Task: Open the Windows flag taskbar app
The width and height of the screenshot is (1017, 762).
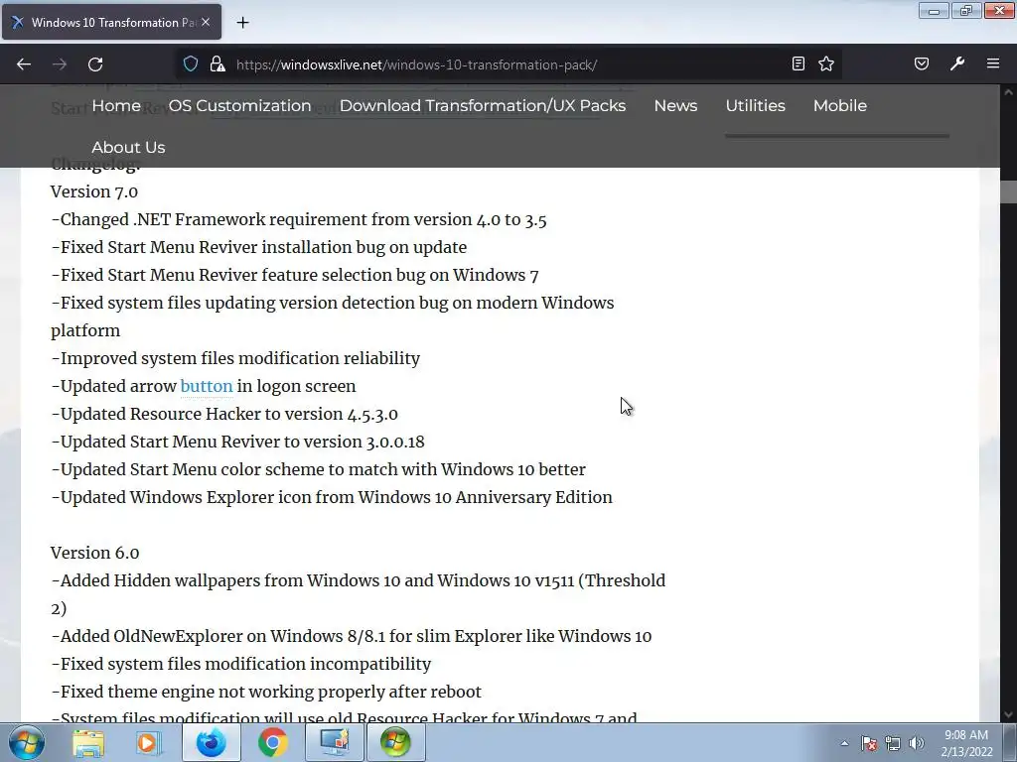Action: pos(395,742)
